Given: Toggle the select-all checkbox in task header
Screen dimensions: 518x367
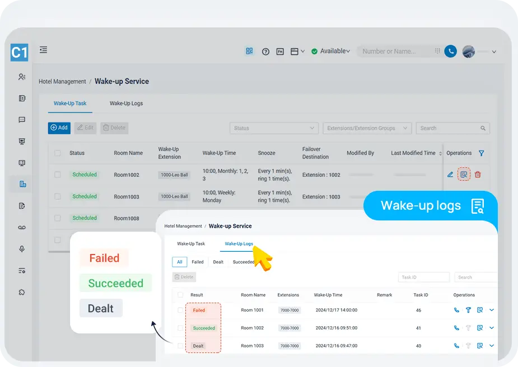Looking at the screenshot, I should click(x=58, y=153).
